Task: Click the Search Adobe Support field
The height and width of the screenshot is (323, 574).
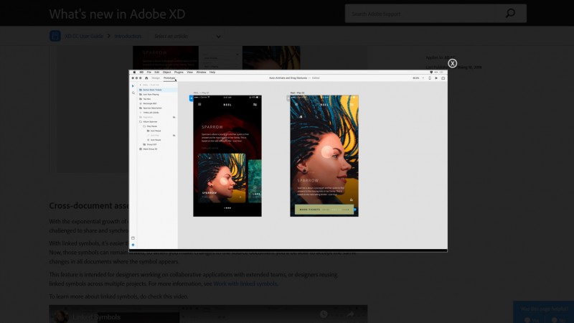Action: point(420,14)
